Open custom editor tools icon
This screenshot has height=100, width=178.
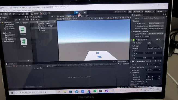(27, 14)
